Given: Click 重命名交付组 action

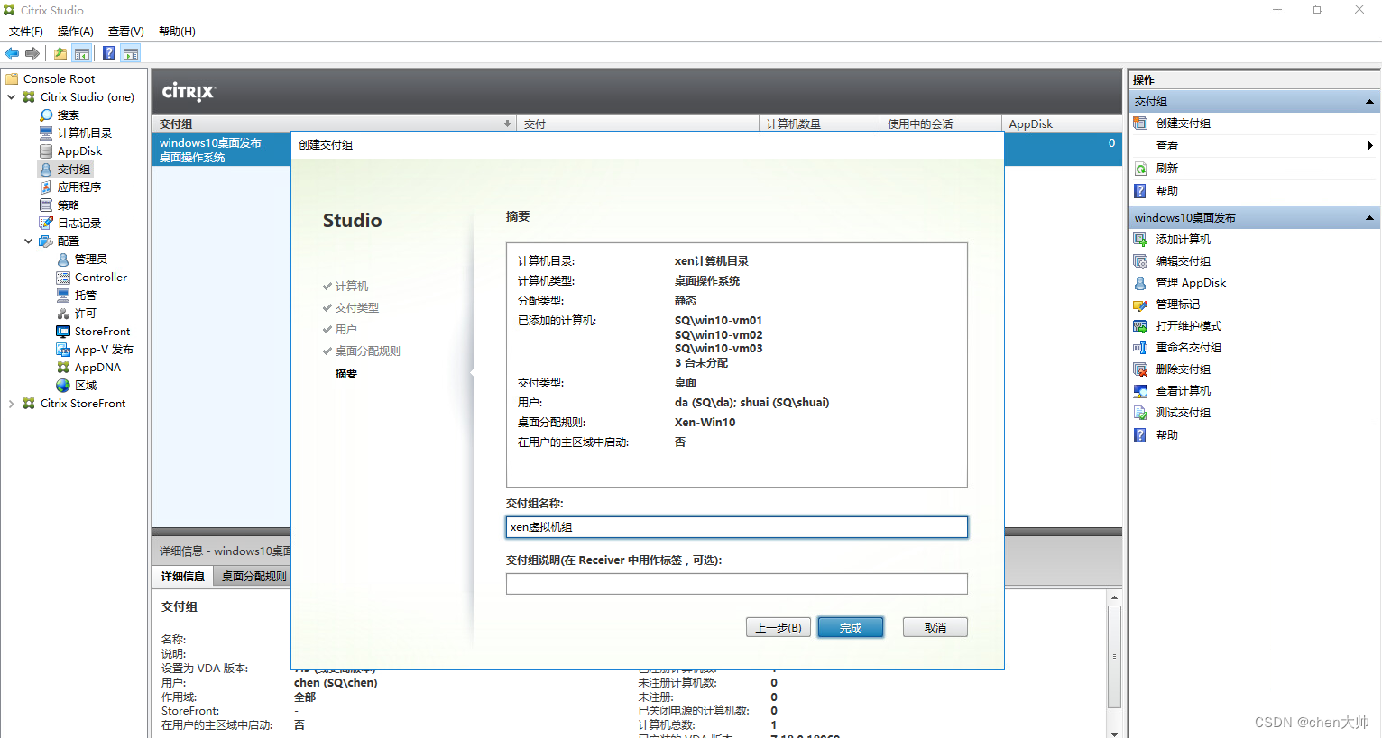Looking at the screenshot, I should click(1188, 348).
